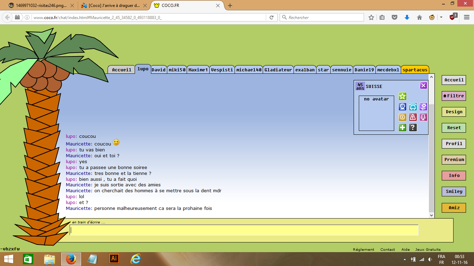Report lupo using the red warning triangle icon
Screen dimensions: 474x266
413,117
